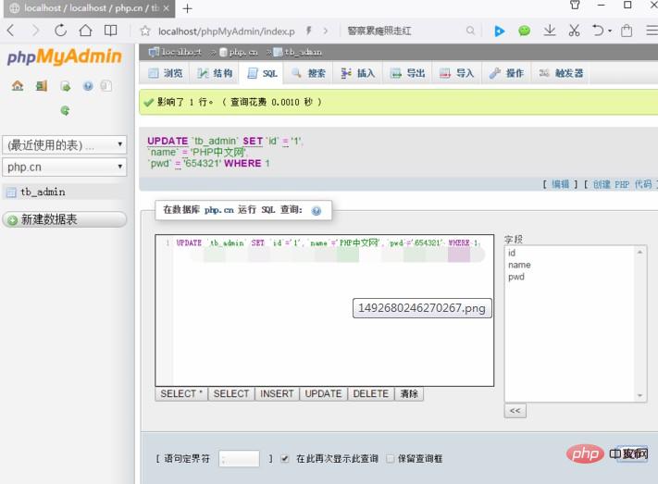Open SQL documentation page icon in sidebar
The height and width of the screenshot is (484, 658).
106,86
